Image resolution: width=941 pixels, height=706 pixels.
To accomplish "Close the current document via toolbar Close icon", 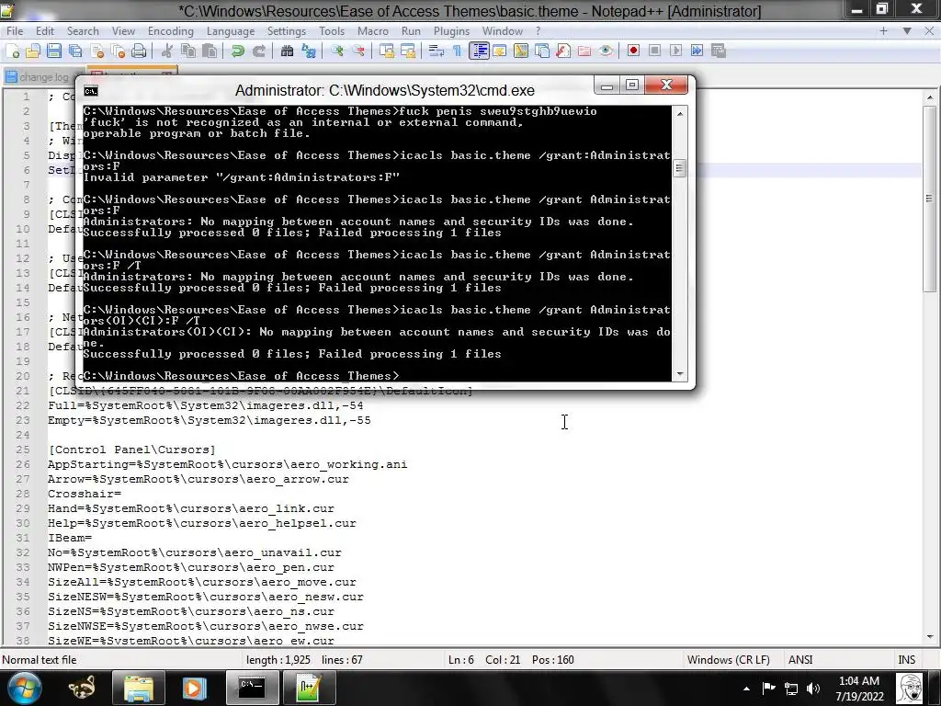I will (96, 51).
